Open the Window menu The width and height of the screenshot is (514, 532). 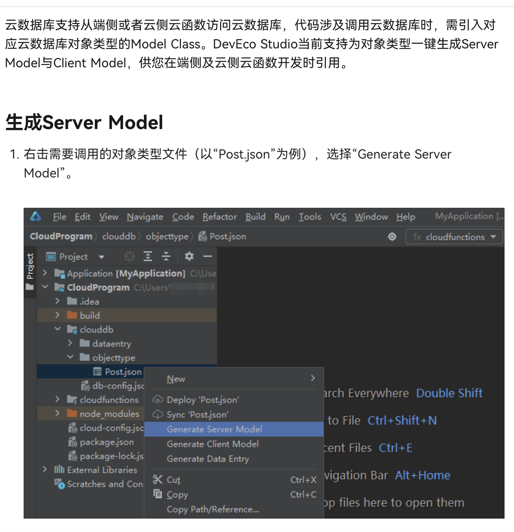tap(371, 217)
